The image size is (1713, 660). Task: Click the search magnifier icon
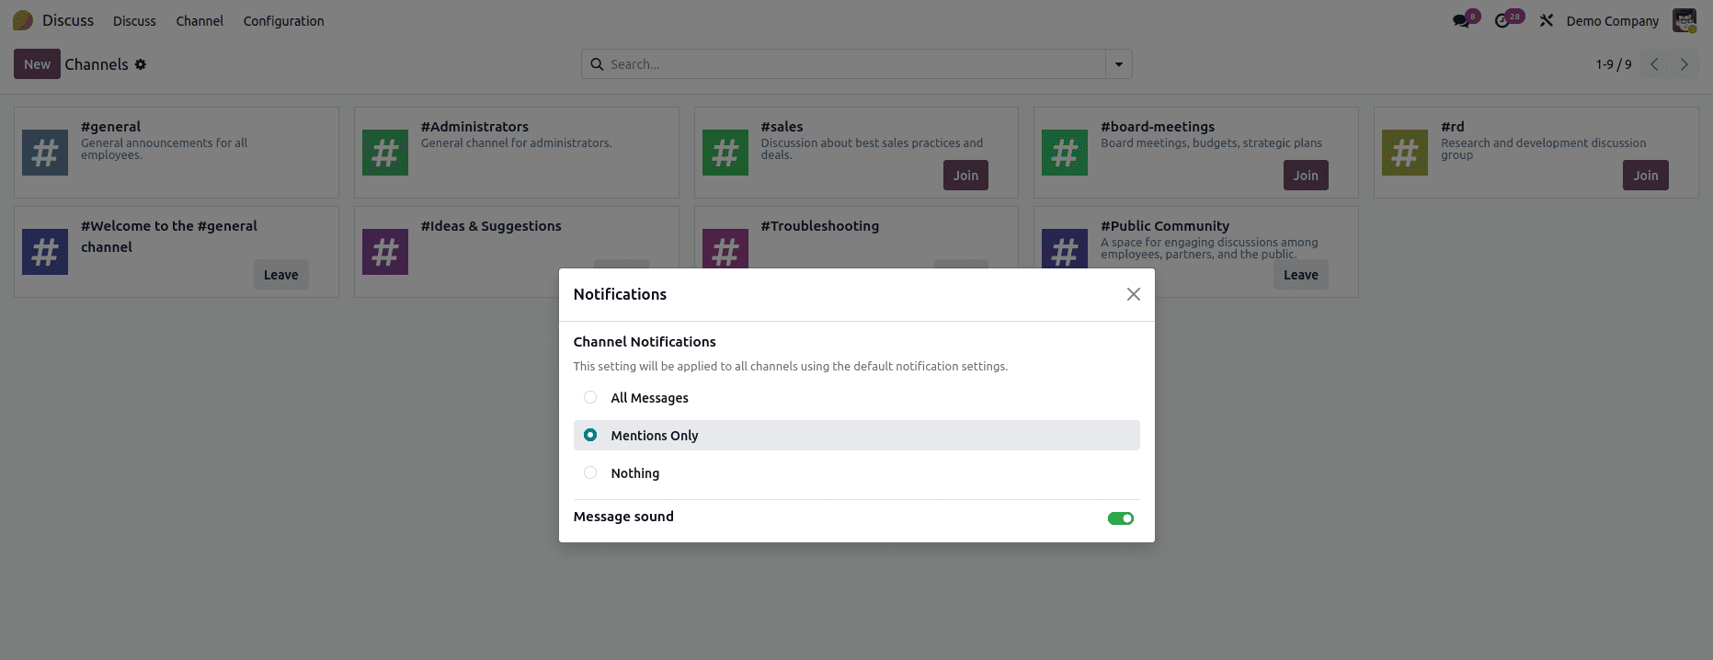point(597,64)
